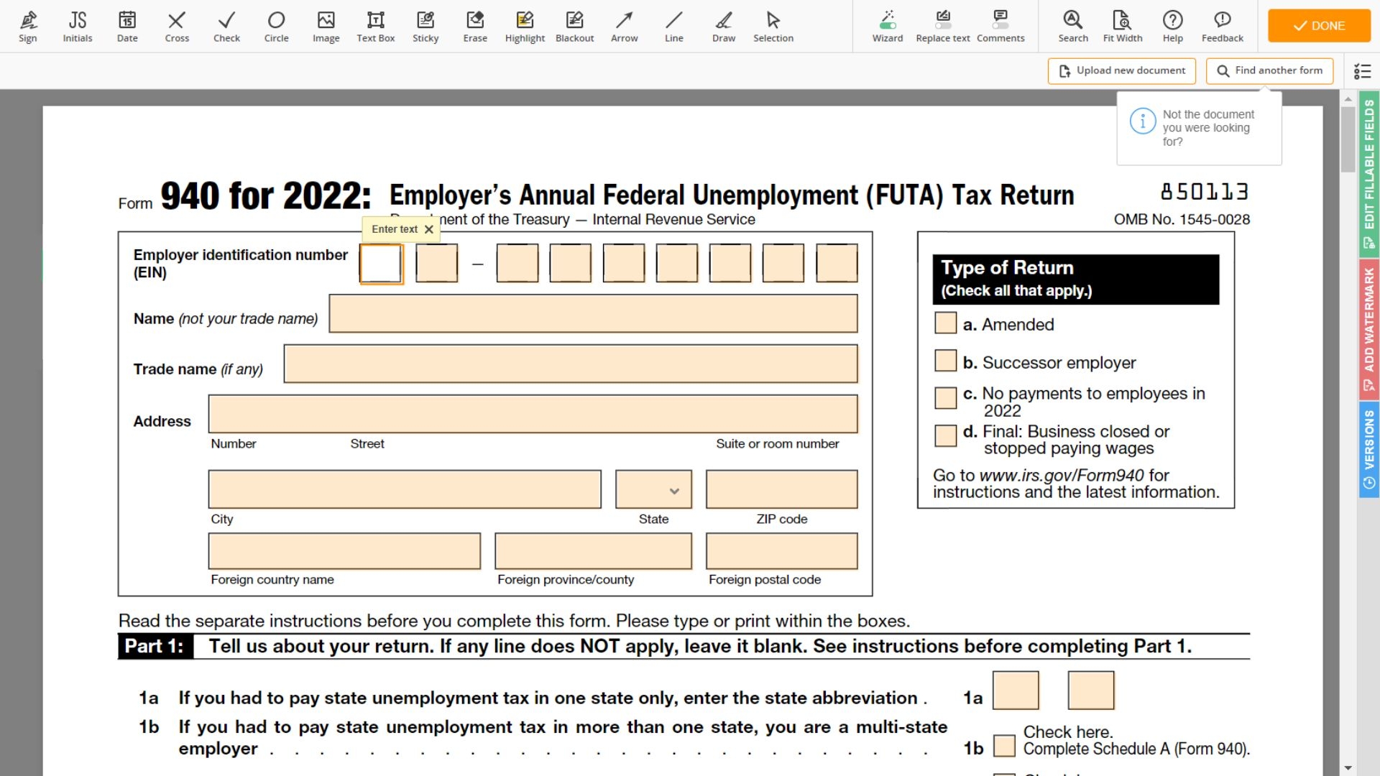
Task: Mark the Final: Business closed checkbox
Action: pos(945,435)
